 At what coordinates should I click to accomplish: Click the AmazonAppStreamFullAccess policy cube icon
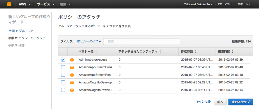(x=72, y=67)
